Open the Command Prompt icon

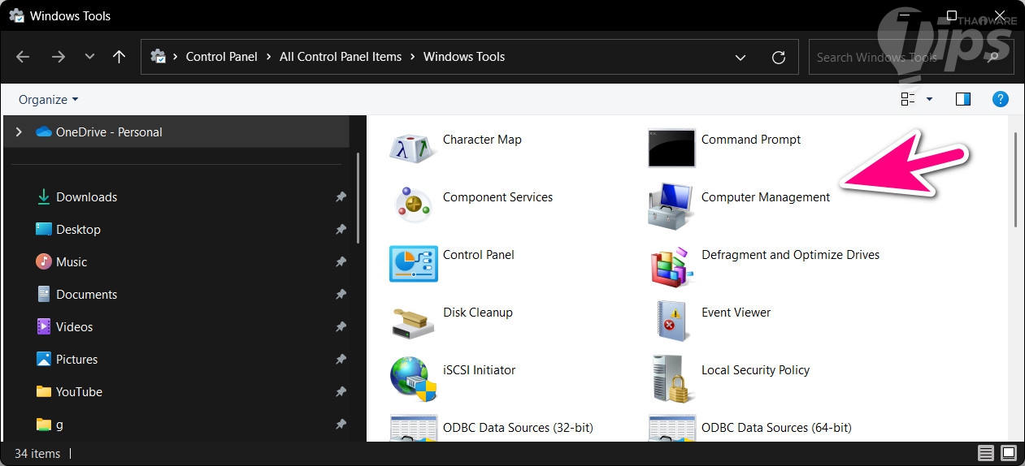(671, 148)
